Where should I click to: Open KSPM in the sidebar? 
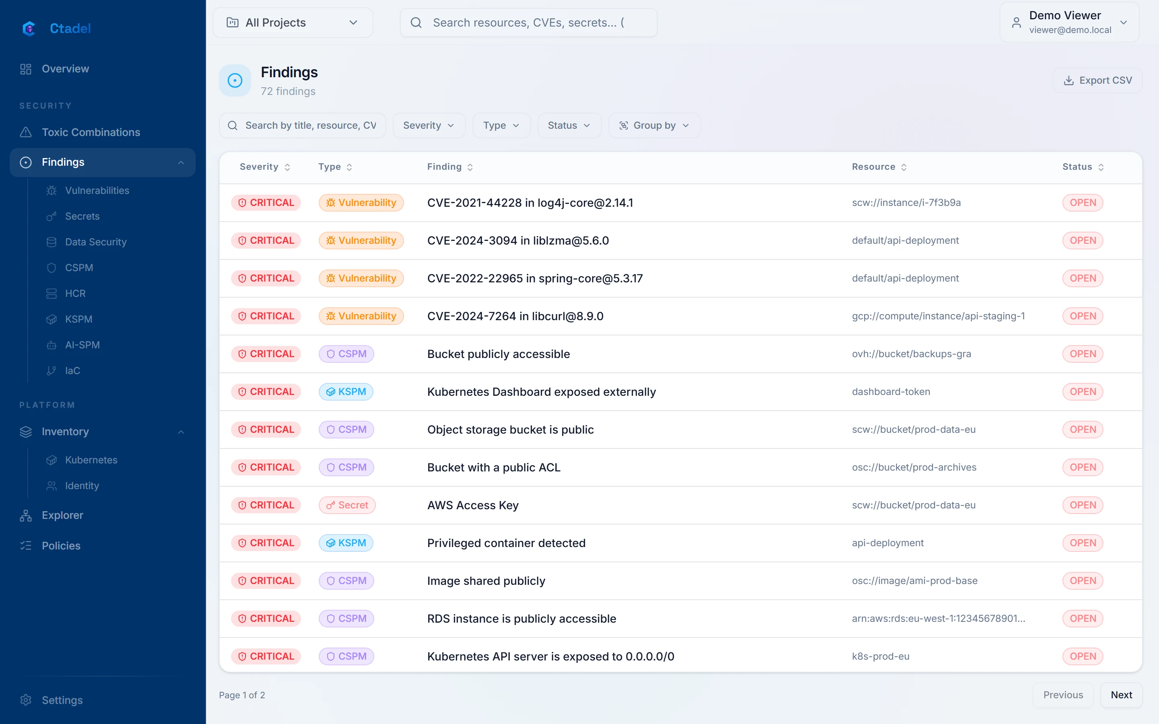(78, 319)
